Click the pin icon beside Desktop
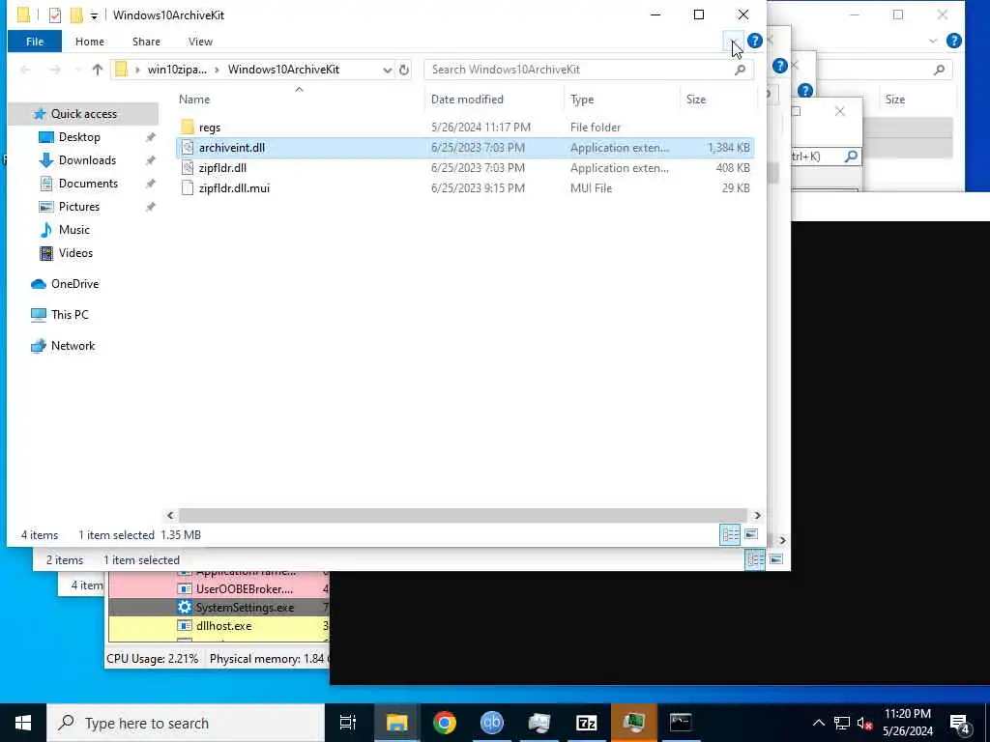990x742 pixels. click(x=150, y=137)
